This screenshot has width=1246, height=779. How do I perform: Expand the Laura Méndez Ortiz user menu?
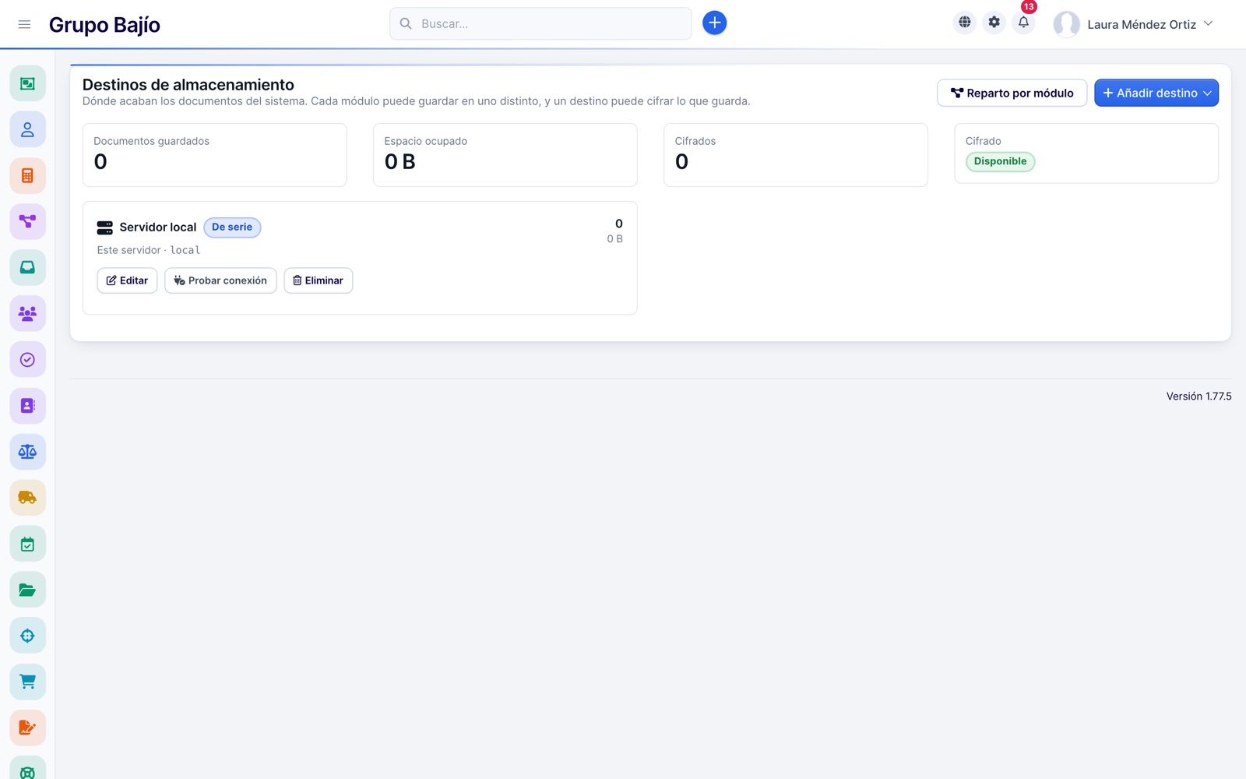click(1134, 24)
